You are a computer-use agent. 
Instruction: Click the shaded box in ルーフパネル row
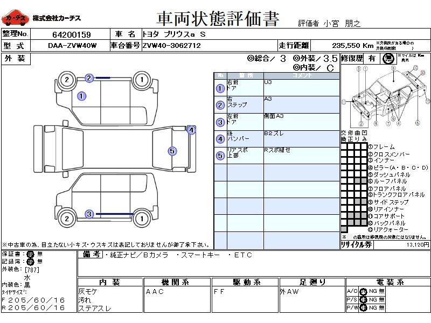pyautogui.click(x=357, y=181)
